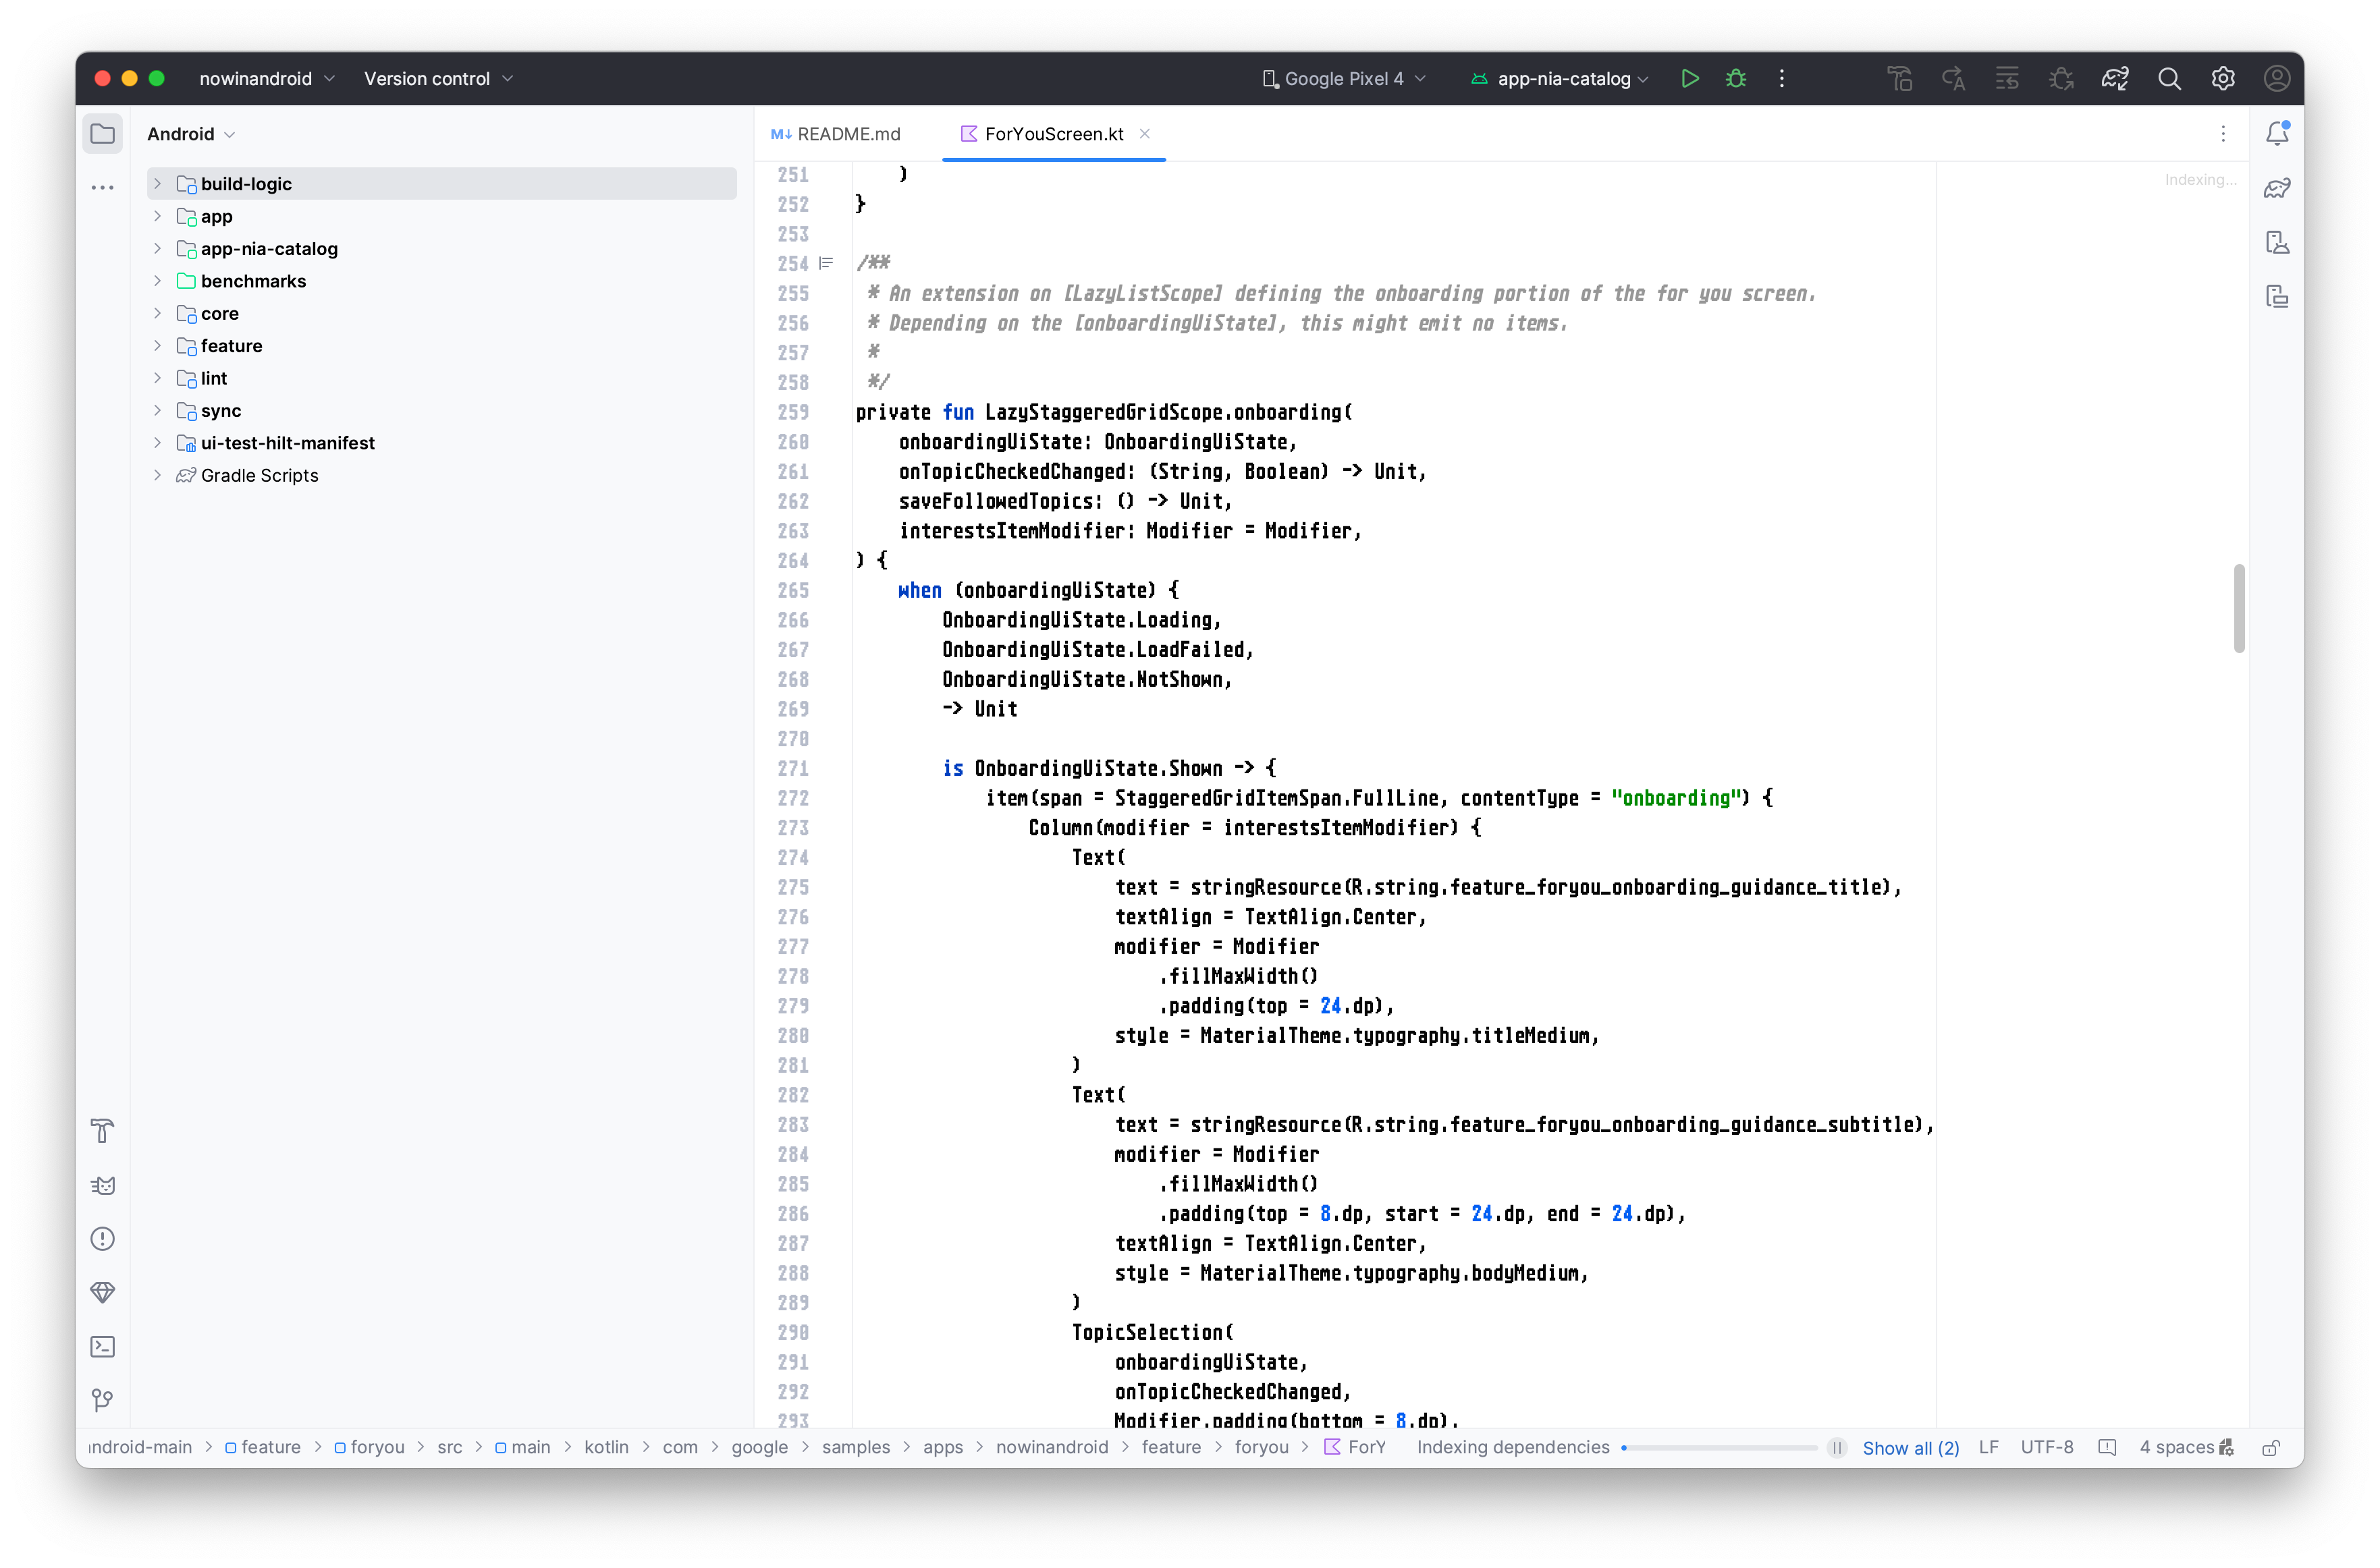Click the Debug bug icon
Screen dimensions: 2380x1568
(1736, 78)
